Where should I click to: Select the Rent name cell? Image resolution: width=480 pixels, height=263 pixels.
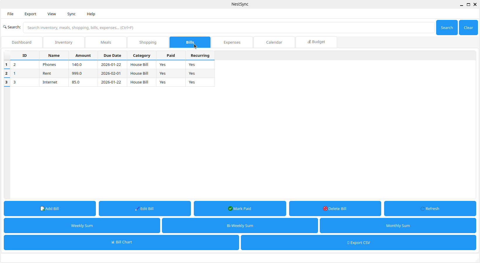coord(54,73)
